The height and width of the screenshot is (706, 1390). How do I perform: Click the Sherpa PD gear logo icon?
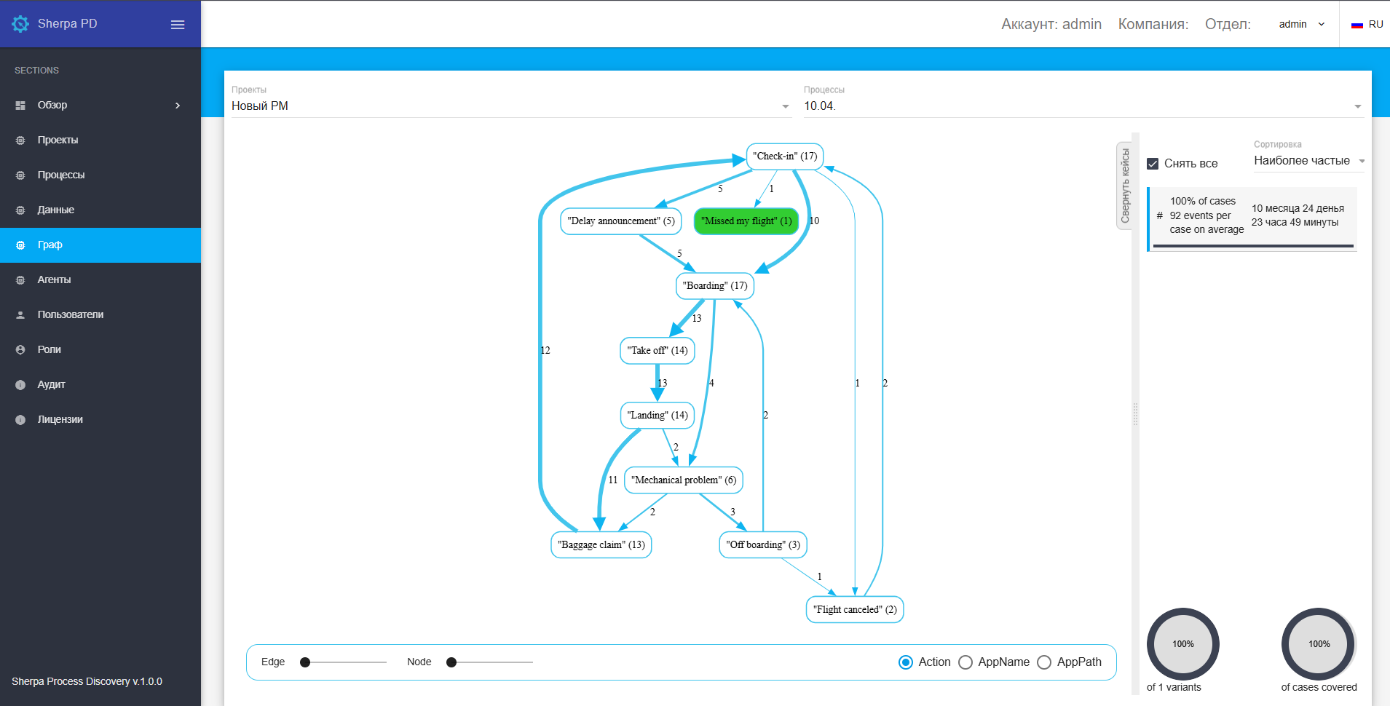pyautogui.click(x=20, y=24)
